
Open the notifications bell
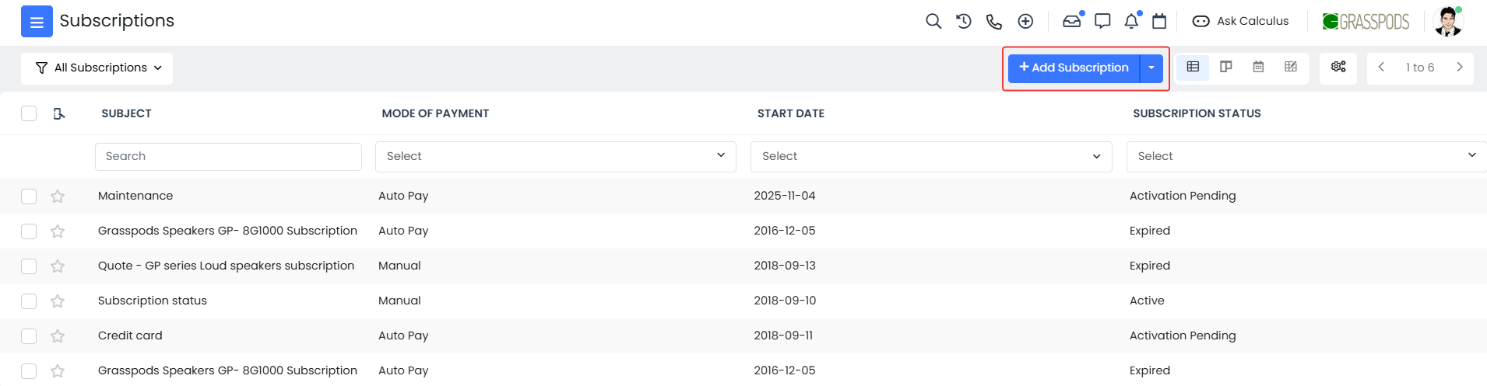pos(1131,22)
